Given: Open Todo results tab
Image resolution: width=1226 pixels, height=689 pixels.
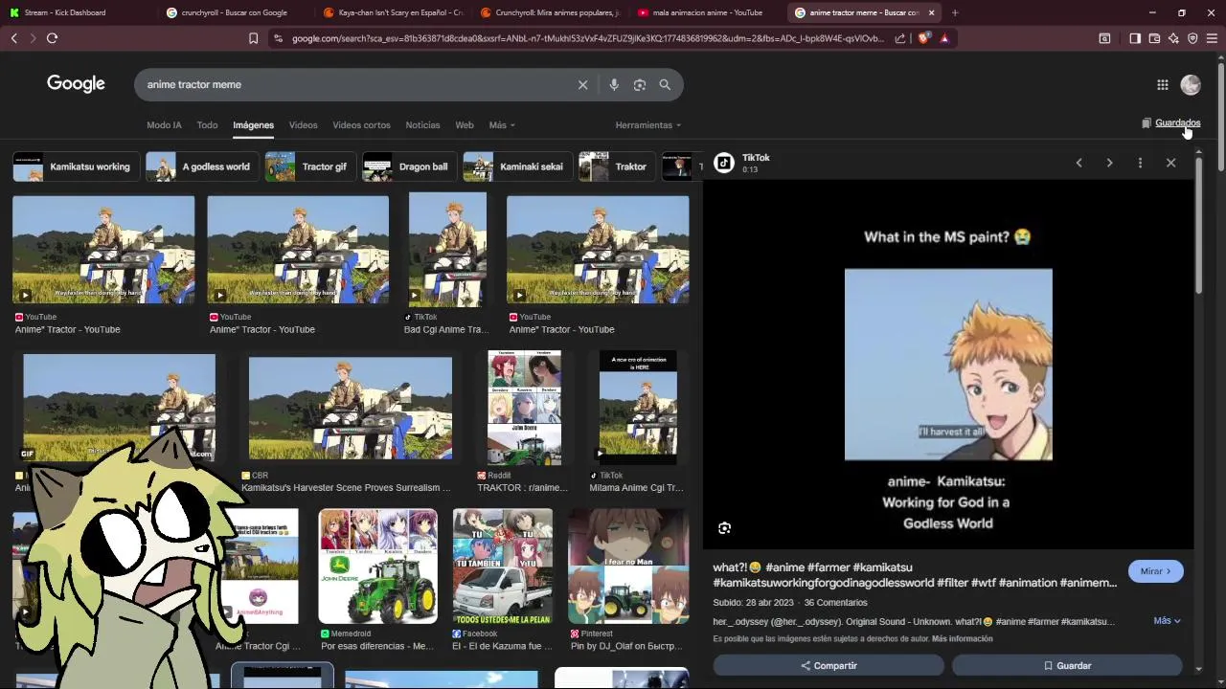Looking at the screenshot, I should click(x=207, y=125).
